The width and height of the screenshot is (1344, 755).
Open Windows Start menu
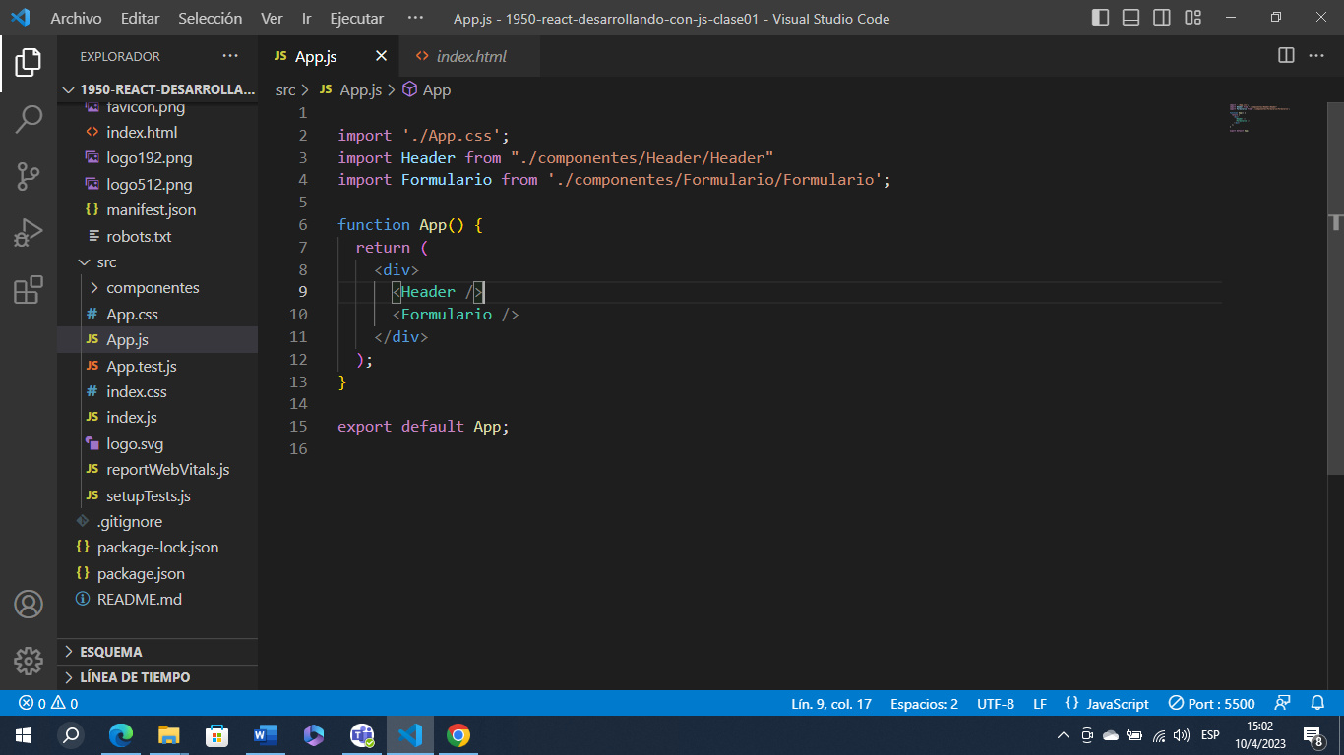click(23, 735)
